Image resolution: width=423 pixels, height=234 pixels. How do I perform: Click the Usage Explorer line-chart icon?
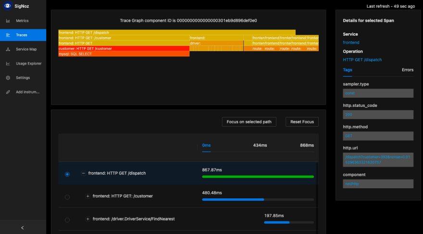point(8,64)
